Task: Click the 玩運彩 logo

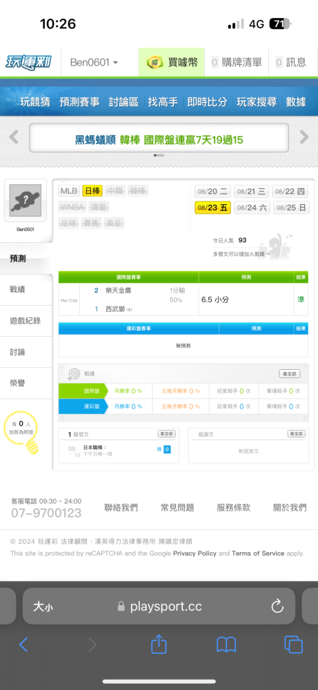Action: [x=28, y=62]
